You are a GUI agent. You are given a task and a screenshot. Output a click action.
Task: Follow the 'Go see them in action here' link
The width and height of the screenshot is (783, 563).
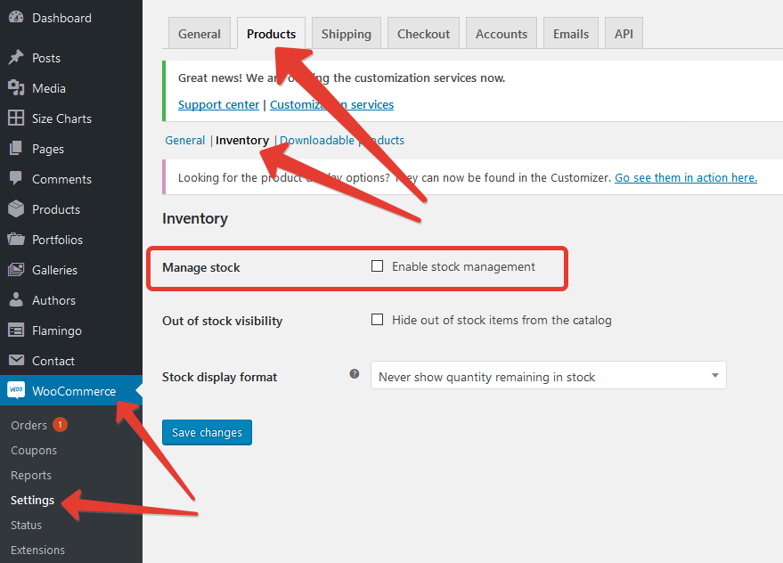685,177
